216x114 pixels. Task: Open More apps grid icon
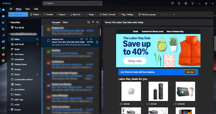[3, 61]
